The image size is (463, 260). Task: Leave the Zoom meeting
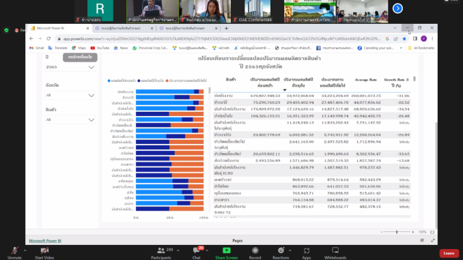[449, 253]
